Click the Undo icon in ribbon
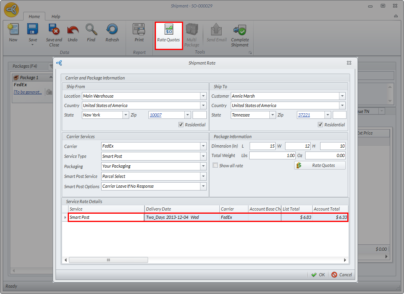Screen dimensions: 404x294 tap(72, 30)
